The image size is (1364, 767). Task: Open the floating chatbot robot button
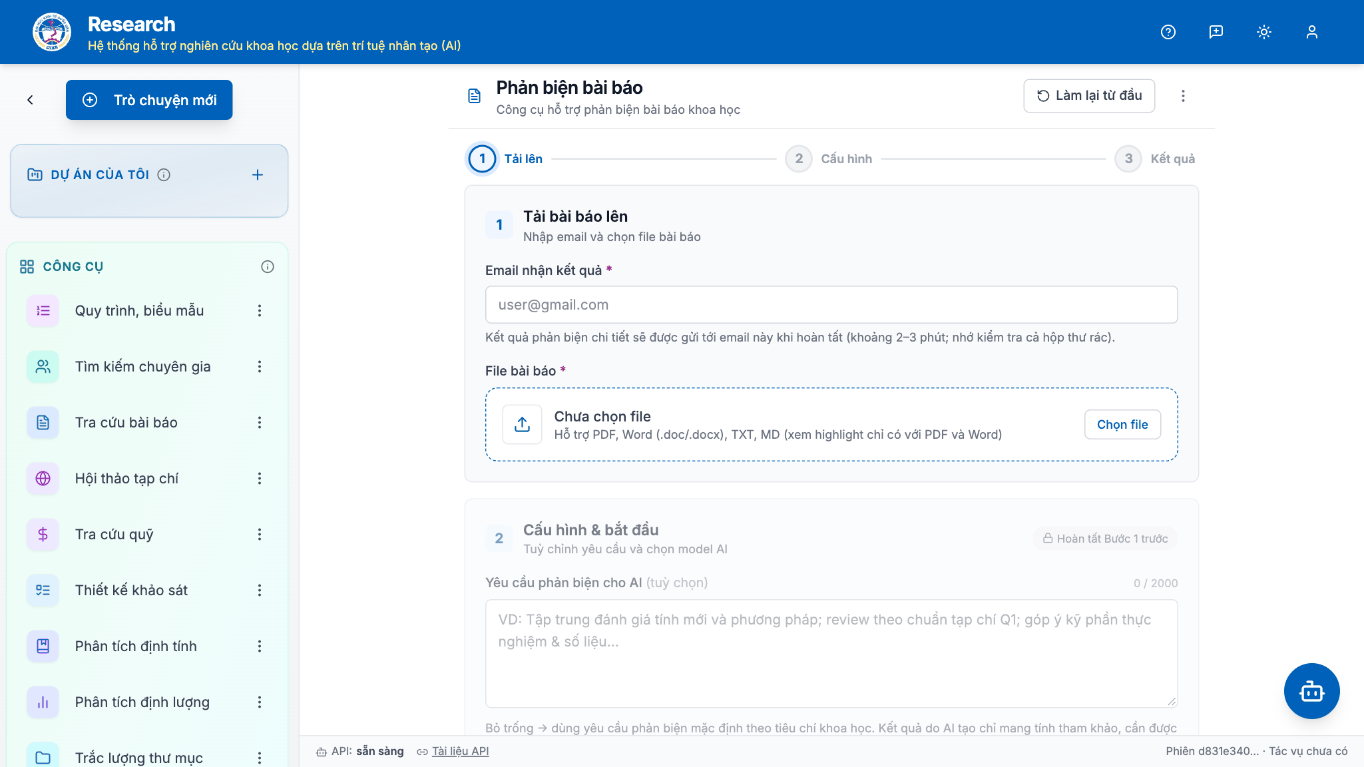1311,691
